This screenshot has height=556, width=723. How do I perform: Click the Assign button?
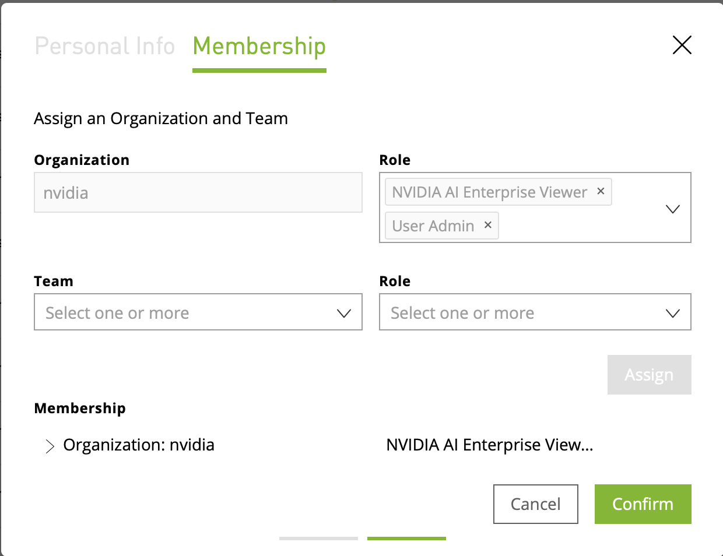point(649,374)
